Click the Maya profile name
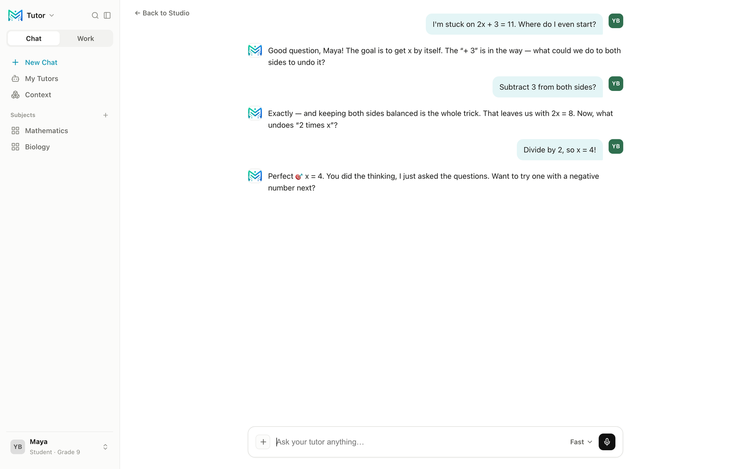This screenshot has height=469, width=751. [38, 442]
